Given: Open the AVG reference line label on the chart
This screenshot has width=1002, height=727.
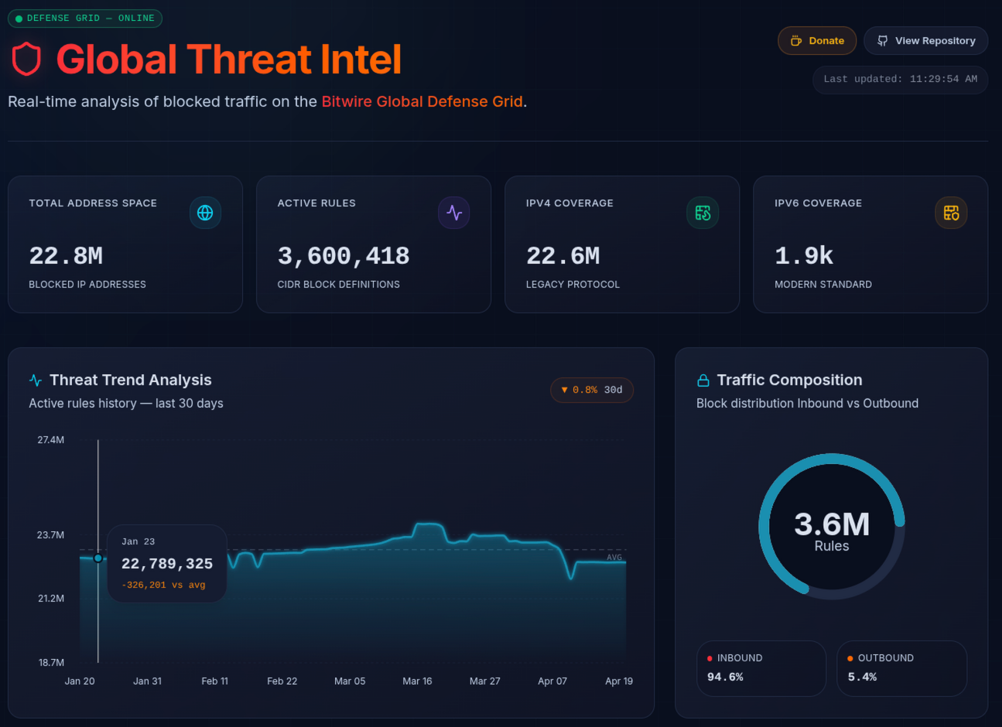Looking at the screenshot, I should [x=614, y=557].
